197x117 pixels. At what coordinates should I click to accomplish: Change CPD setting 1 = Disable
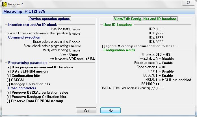[x=164, y=71]
